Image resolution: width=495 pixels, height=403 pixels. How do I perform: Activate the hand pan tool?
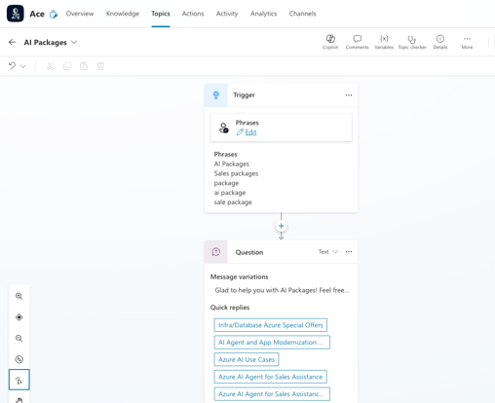coord(19,400)
